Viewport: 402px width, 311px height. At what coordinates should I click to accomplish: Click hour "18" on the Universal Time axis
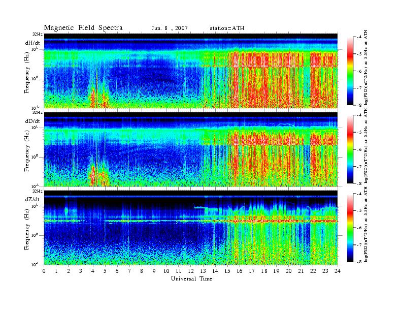coord(264,271)
